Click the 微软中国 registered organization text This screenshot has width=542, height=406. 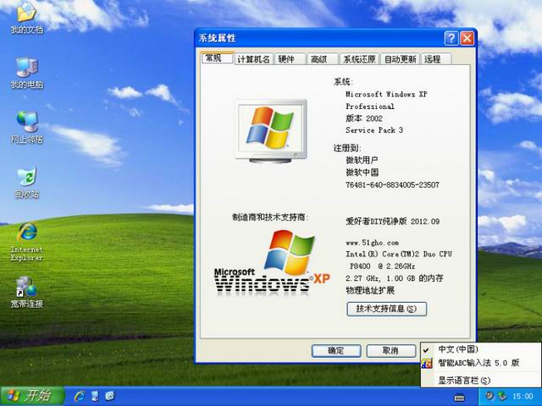tap(362, 173)
